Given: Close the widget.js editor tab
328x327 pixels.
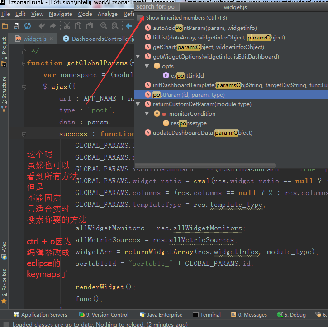Looking at the screenshot, I should tap(52, 39).
